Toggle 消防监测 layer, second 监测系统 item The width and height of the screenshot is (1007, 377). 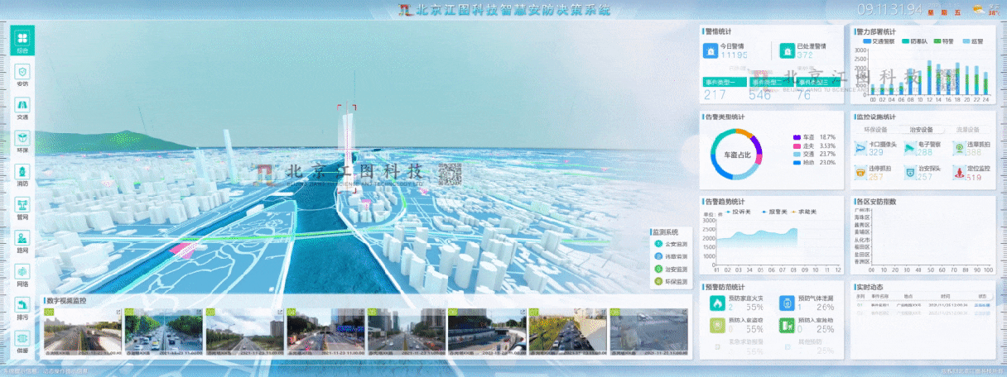coord(671,257)
